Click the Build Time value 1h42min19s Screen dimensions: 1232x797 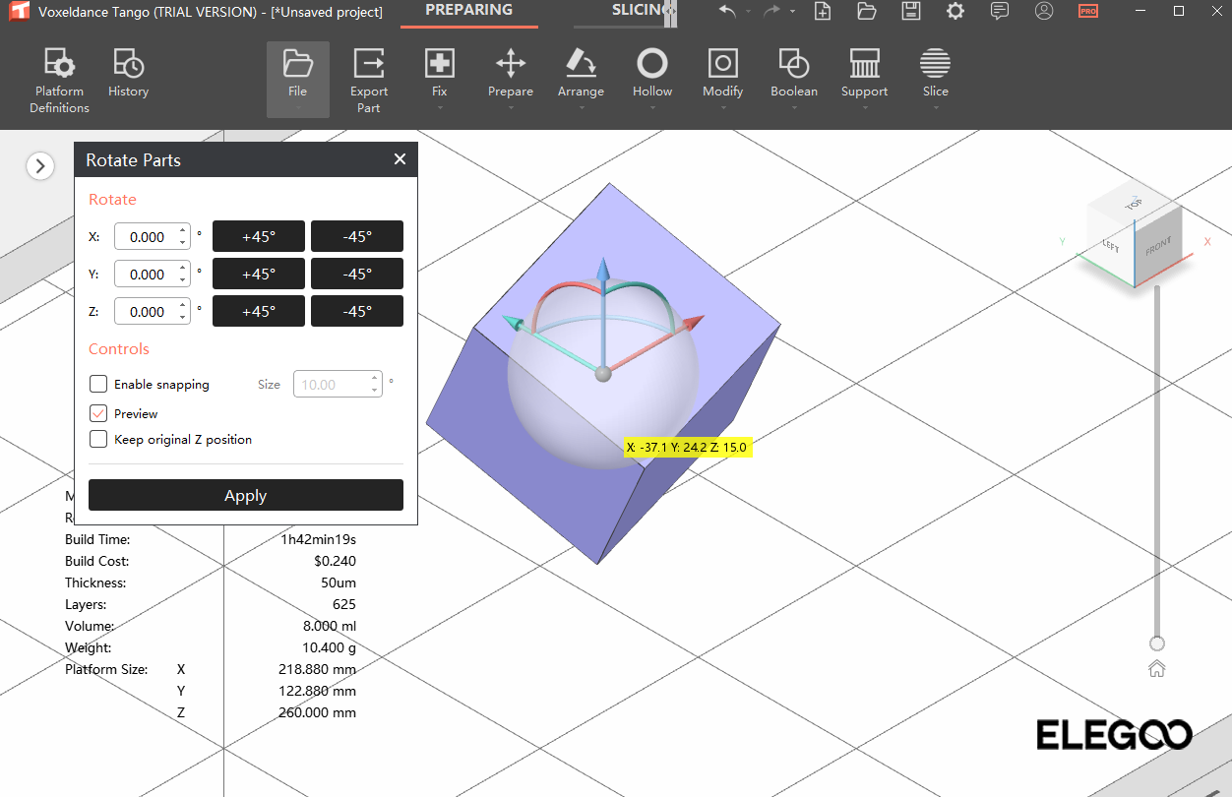(x=318, y=539)
